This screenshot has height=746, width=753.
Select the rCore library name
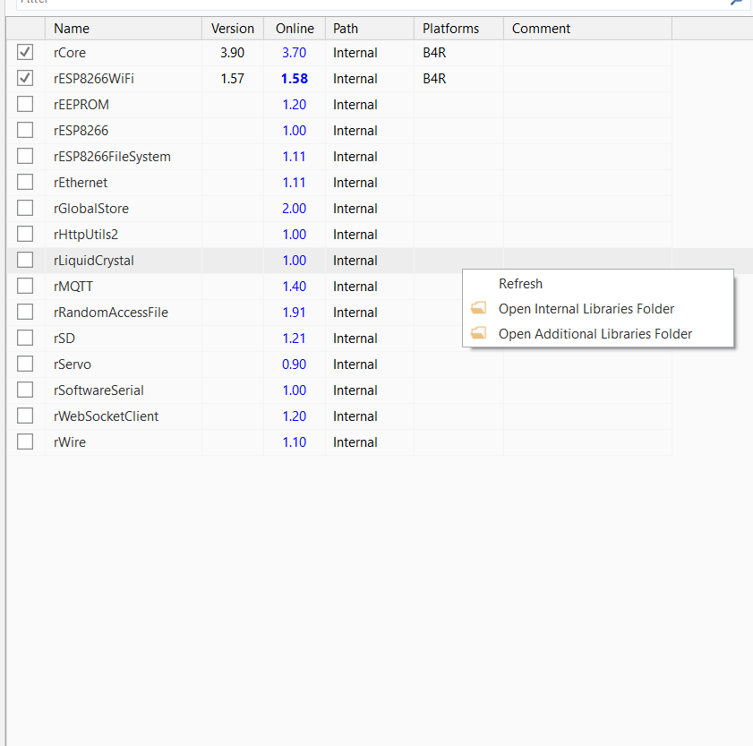pyautogui.click(x=70, y=52)
